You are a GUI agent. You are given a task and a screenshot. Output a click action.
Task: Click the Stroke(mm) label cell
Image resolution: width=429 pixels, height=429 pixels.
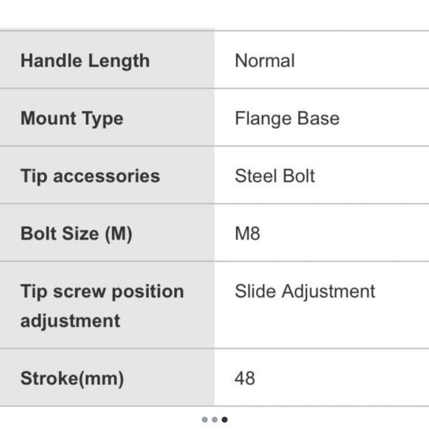(72, 378)
